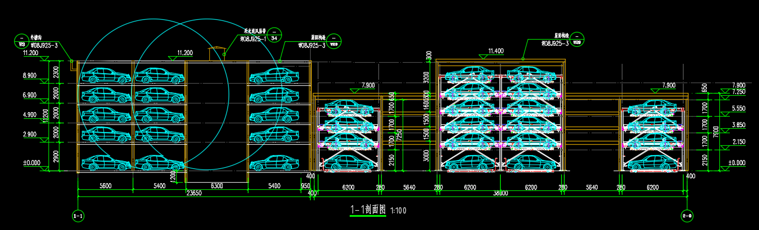Pick the 8.900 elevation label
This screenshot has width=759, height=230.
(x=29, y=75)
